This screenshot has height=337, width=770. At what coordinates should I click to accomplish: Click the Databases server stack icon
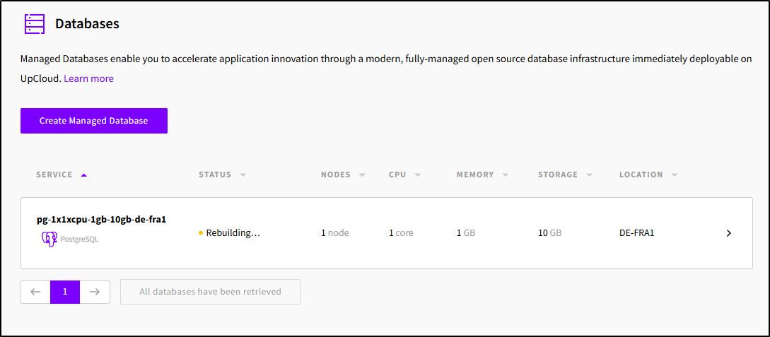34,24
